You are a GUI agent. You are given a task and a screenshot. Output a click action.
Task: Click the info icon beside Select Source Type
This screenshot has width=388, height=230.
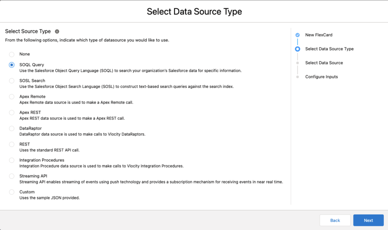coord(57,31)
